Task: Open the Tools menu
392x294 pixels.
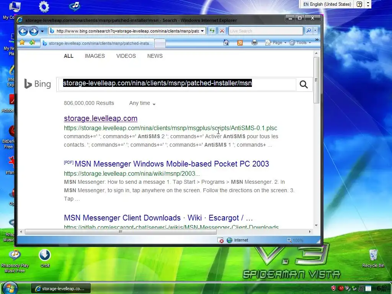Action: pos(300,43)
